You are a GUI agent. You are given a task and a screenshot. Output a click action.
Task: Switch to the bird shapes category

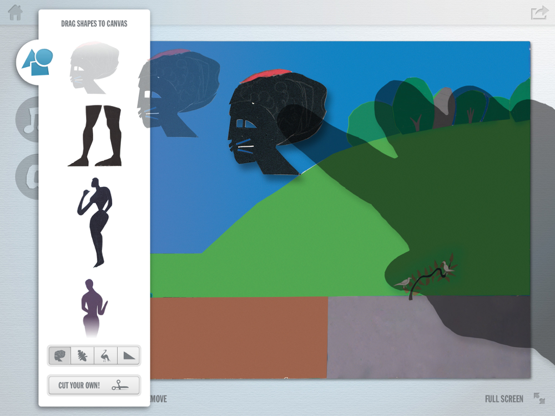(105, 356)
